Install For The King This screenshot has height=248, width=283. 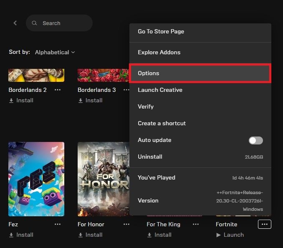(x=159, y=235)
